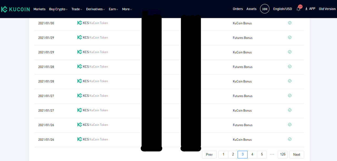Click the KuCoin logo in header
Image resolution: width=337 pixels, height=161 pixels.
pos(15,9)
